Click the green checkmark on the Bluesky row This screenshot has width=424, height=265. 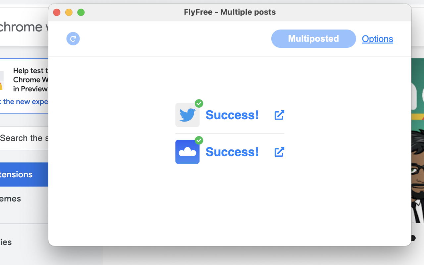pyautogui.click(x=199, y=140)
